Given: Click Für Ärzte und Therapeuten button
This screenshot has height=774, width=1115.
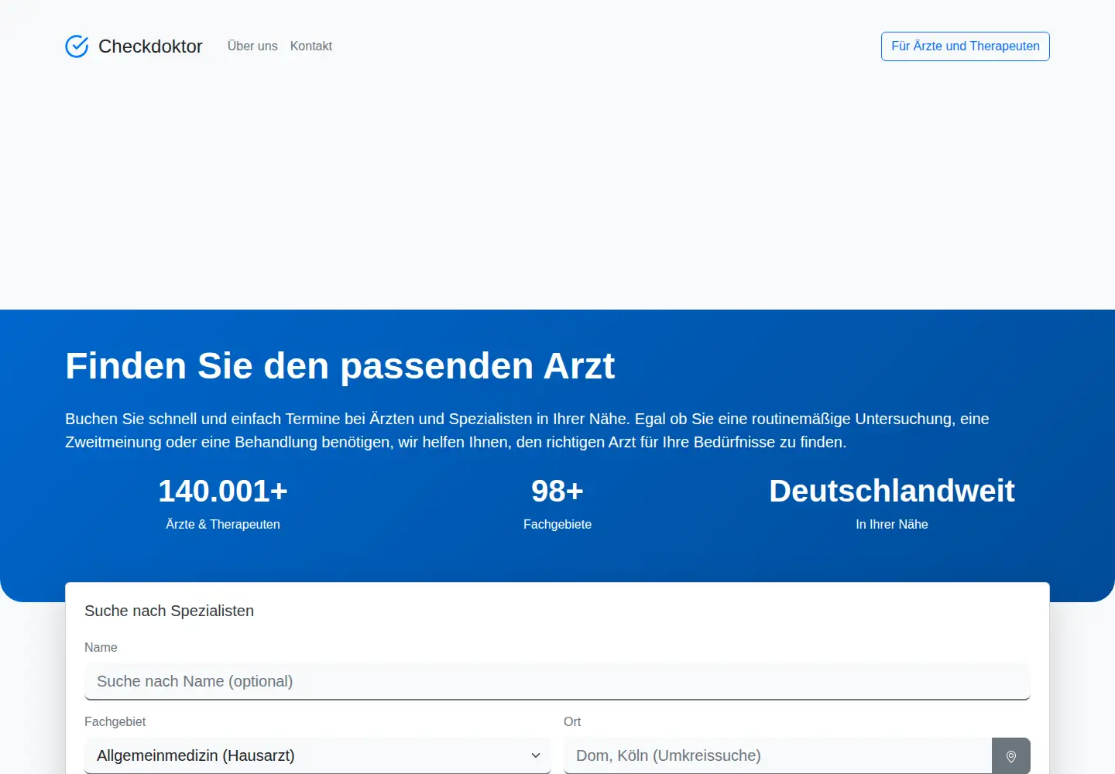Looking at the screenshot, I should [966, 46].
